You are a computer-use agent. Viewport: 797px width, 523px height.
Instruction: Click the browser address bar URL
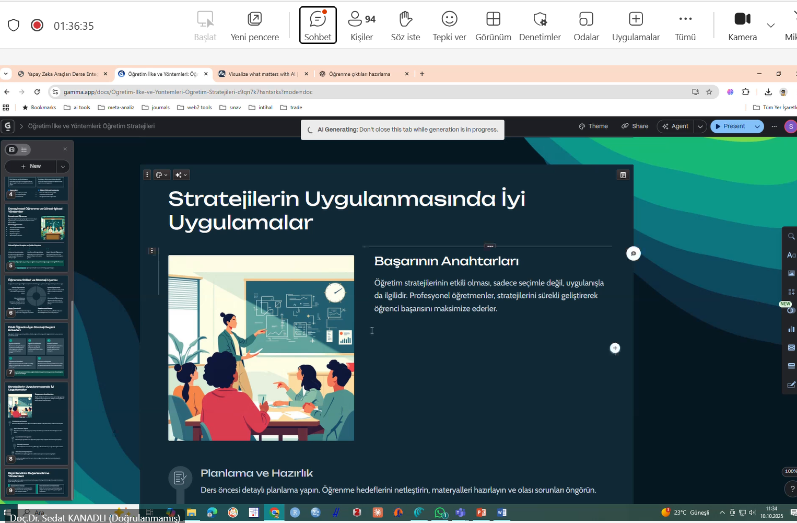pyautogui.click(x=188, y=92)
